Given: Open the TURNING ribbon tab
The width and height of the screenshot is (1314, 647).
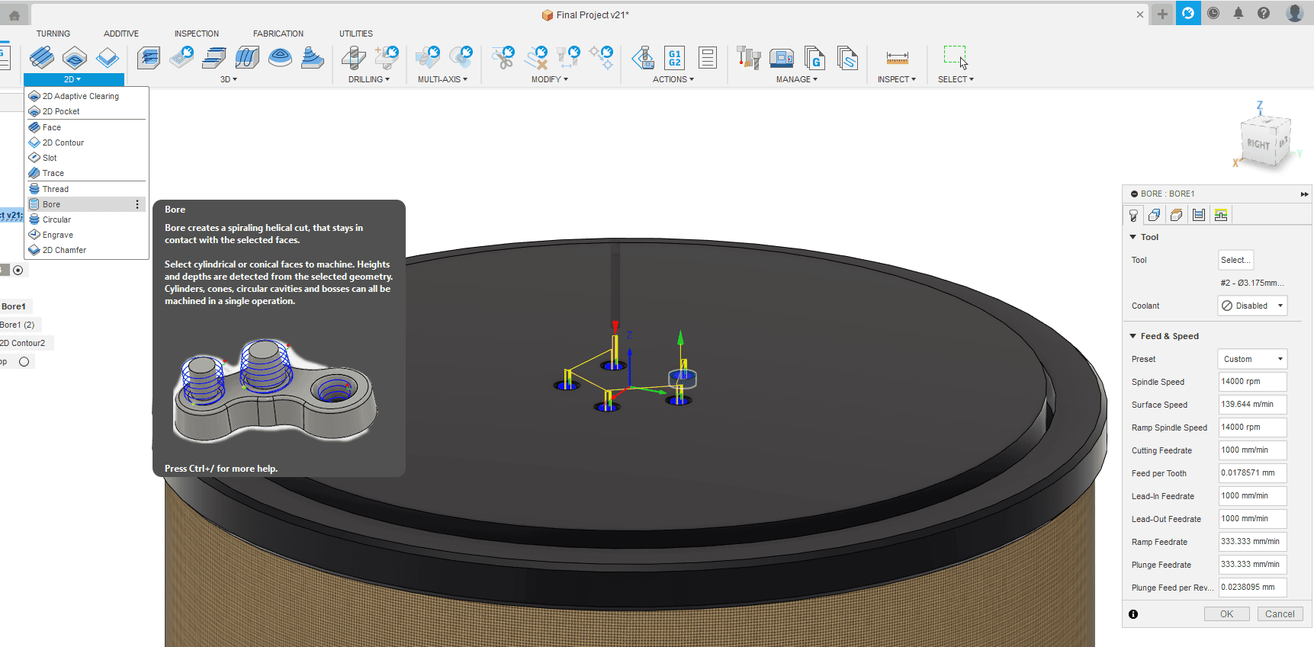Looking at the screenshot, I should (x=53, y=34).
